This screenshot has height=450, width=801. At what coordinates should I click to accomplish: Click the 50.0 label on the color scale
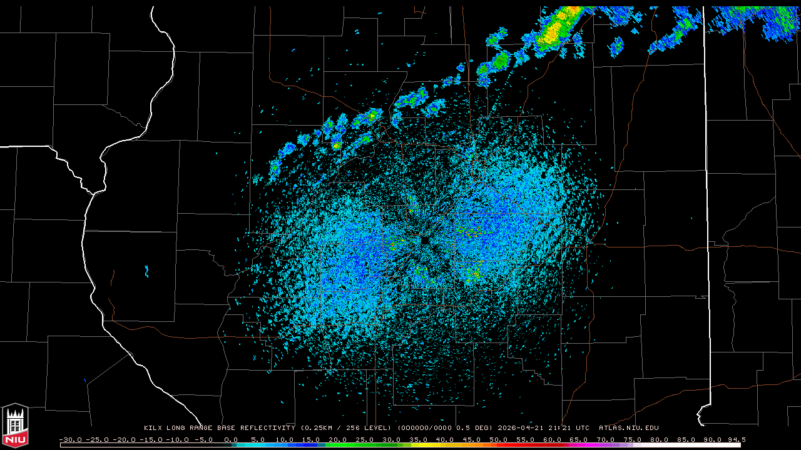click(499, 440)
